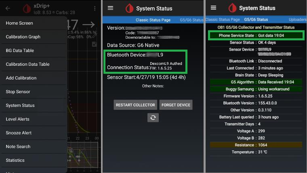Open Home Screen from drawer menu
This screenshot has width=307, height=173.
coord(34,23)
